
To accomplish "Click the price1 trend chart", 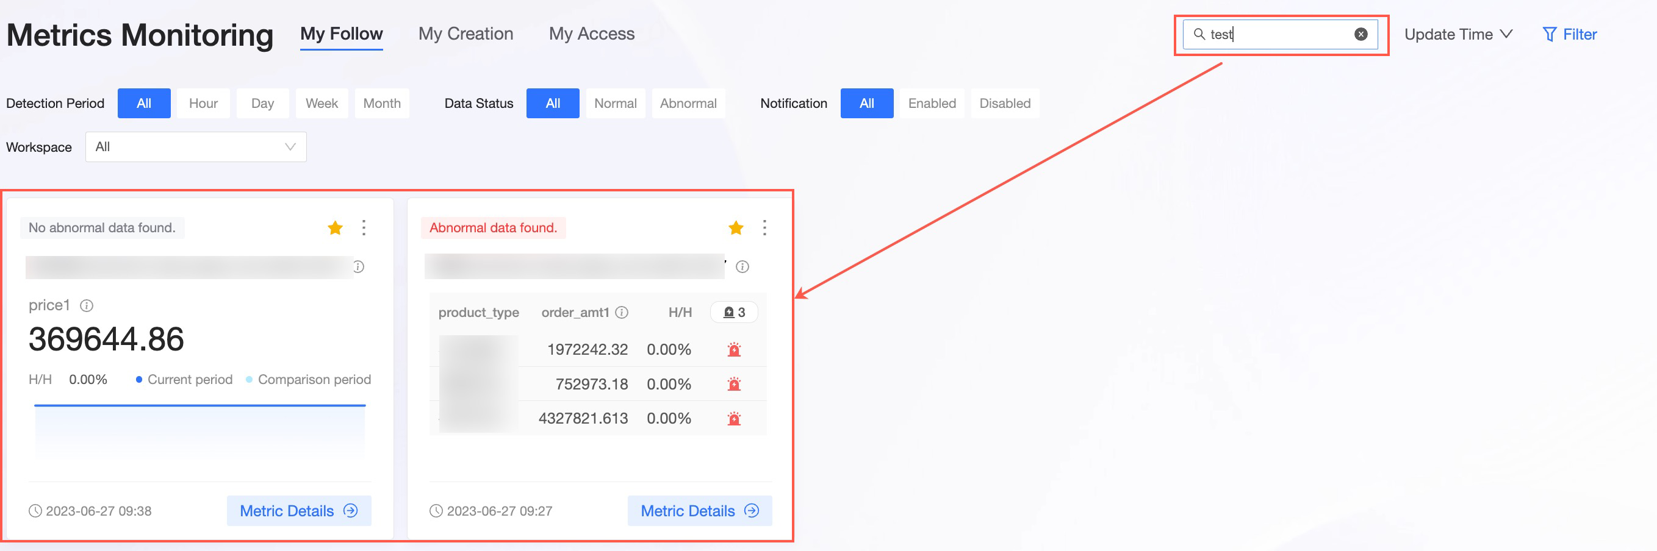I will (200, 432).
